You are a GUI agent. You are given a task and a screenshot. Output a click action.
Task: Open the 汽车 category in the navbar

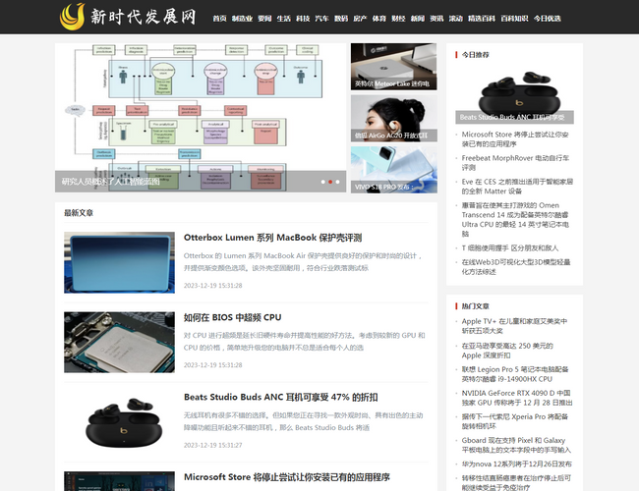(321, 19)
